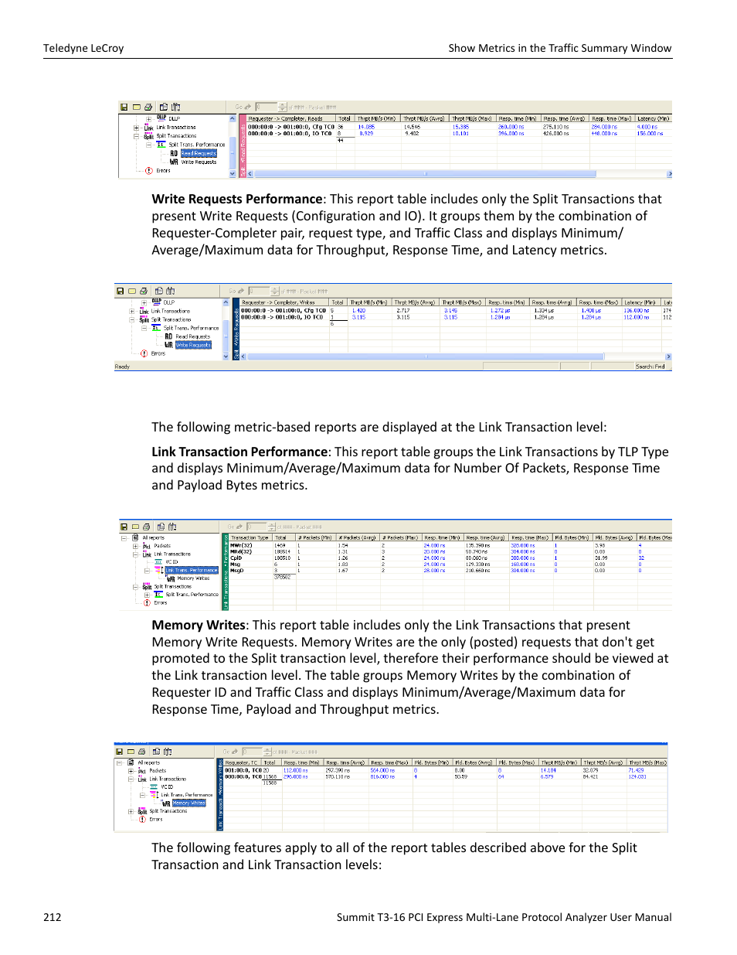Click the 14.085 throughput value in Reads table
The image size is (737, 955).
pyautogui.click(x=366, y=127)
